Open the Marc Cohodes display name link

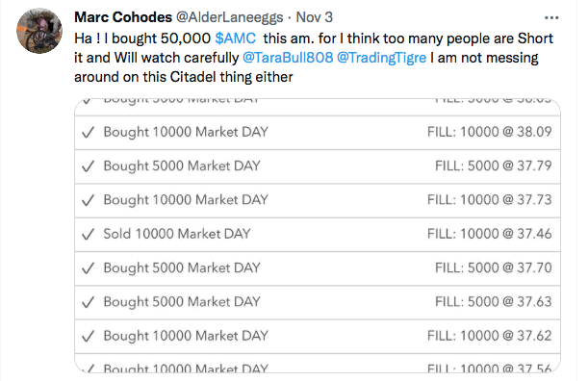123,17
